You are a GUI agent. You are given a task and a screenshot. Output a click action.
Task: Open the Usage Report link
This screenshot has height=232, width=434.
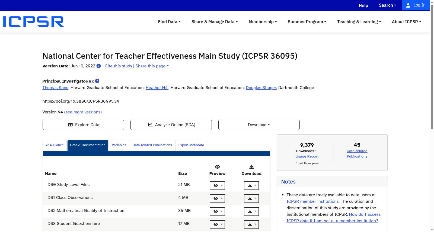click(307, 156)
